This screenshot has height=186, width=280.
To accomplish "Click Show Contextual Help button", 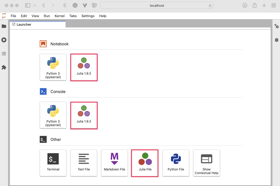I will [x=207, y=163].
